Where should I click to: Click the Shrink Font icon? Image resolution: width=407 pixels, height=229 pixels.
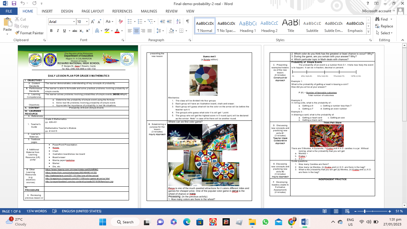(99, 22)
